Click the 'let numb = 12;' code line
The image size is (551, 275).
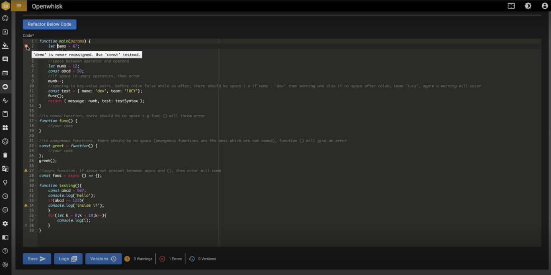click(64, 66)
